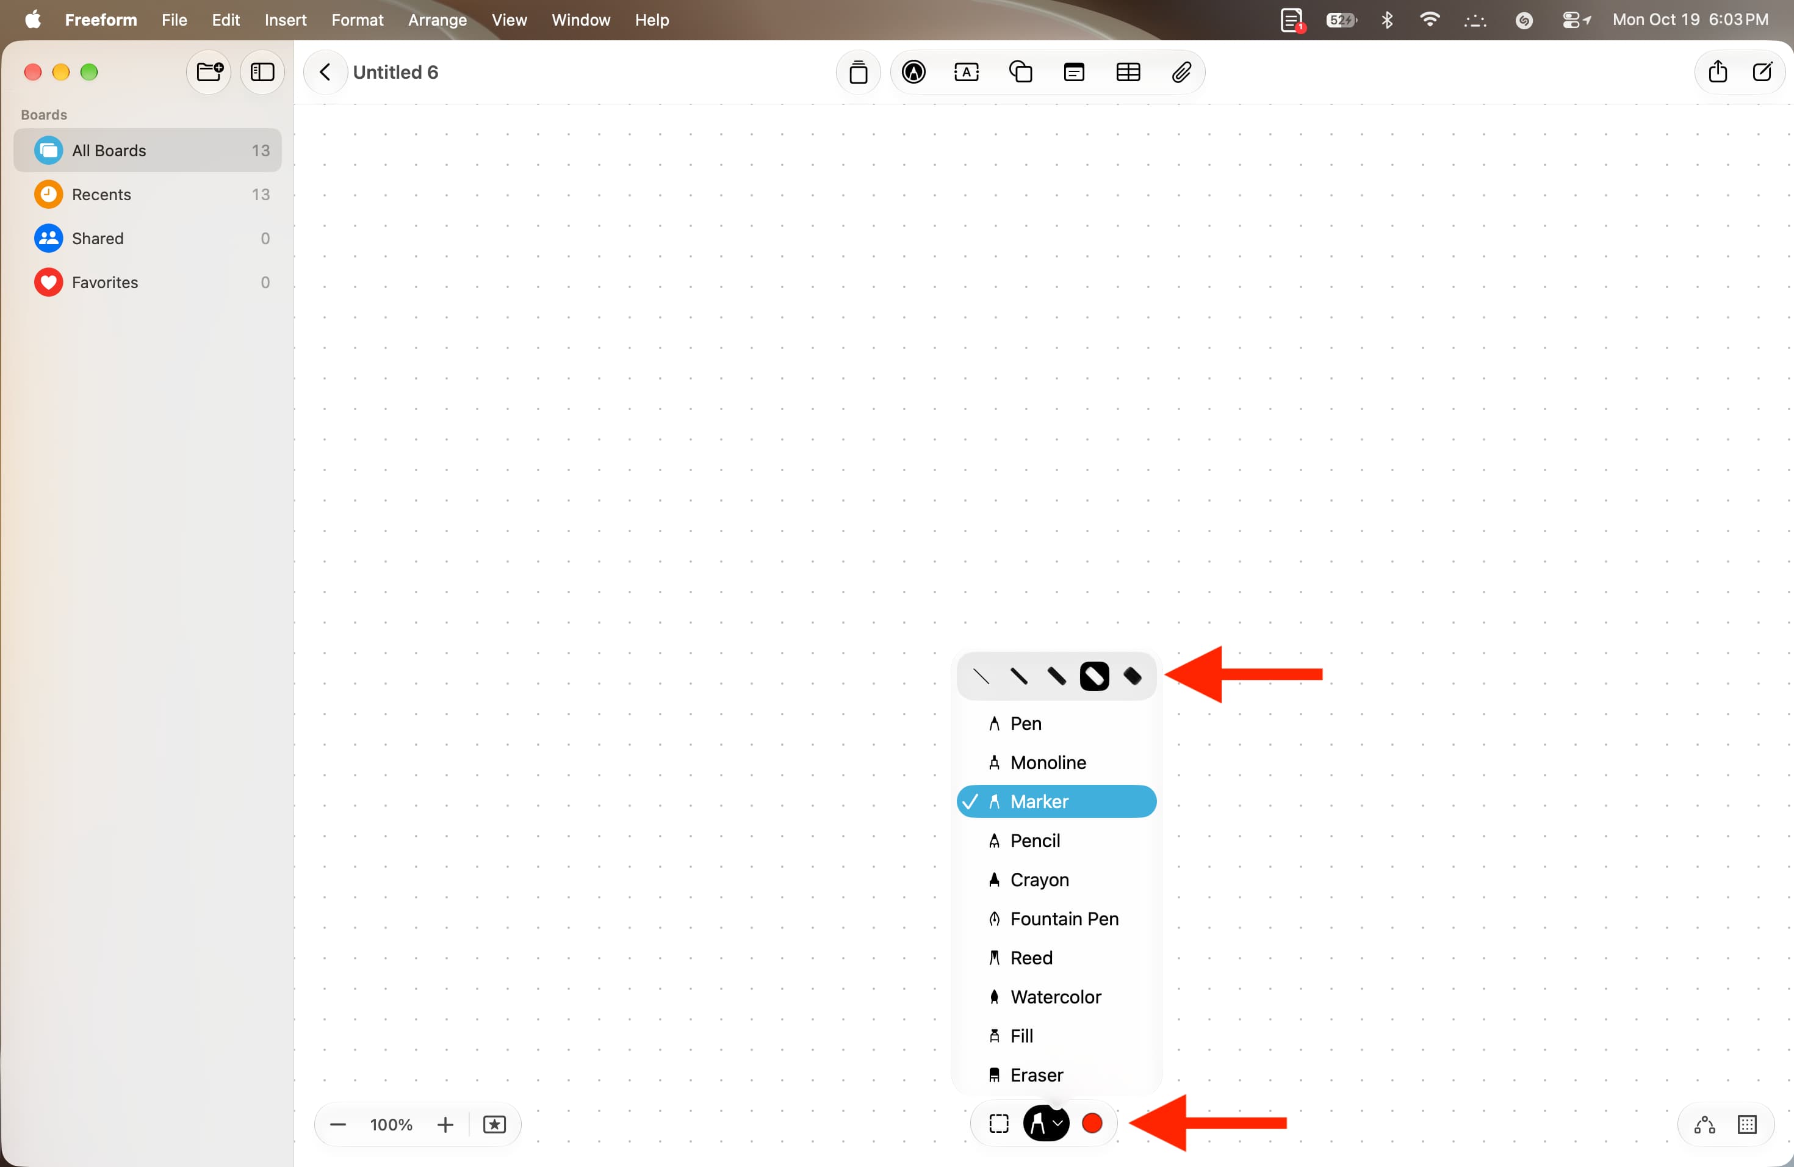Screen dimensions: 1794x1167
Task: Create a new board with compose icon
Action: pyautogui.click(x=1762, y=71)
